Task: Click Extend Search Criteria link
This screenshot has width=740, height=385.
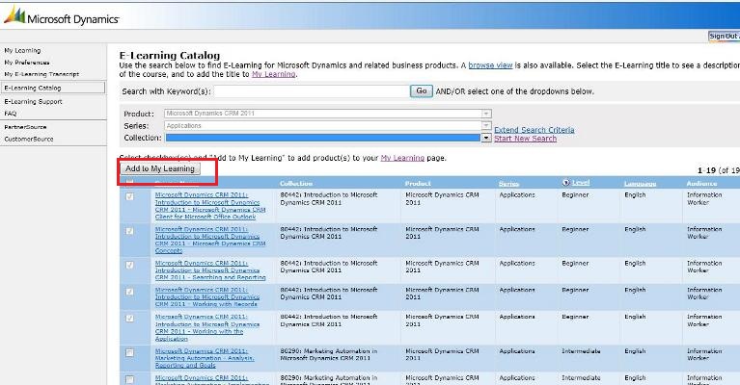Action: (534, 130)
